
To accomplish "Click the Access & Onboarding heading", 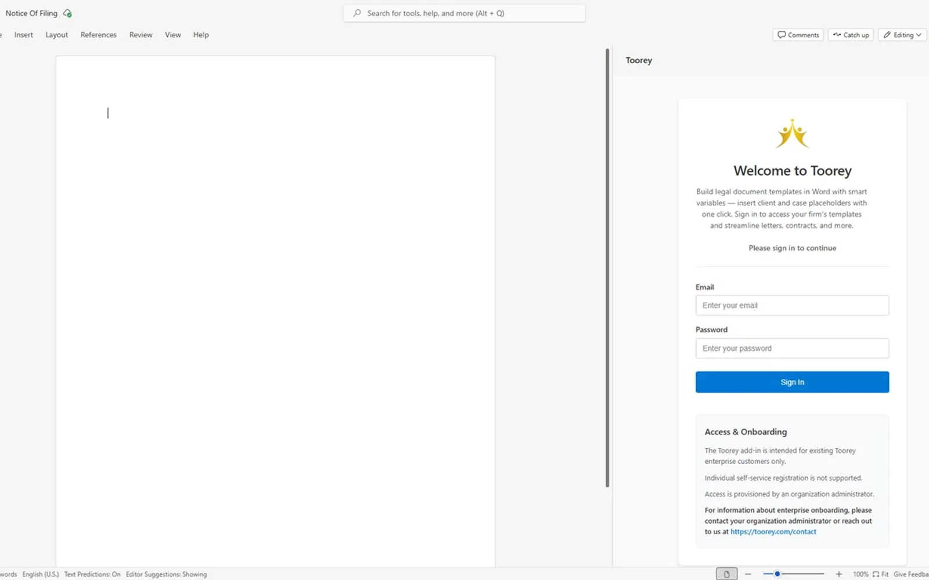I will pyautogui.click(x=746, y=432).
